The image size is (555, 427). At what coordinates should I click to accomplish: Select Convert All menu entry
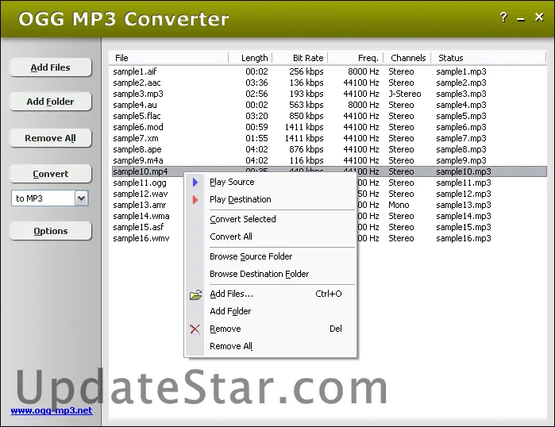231,237
